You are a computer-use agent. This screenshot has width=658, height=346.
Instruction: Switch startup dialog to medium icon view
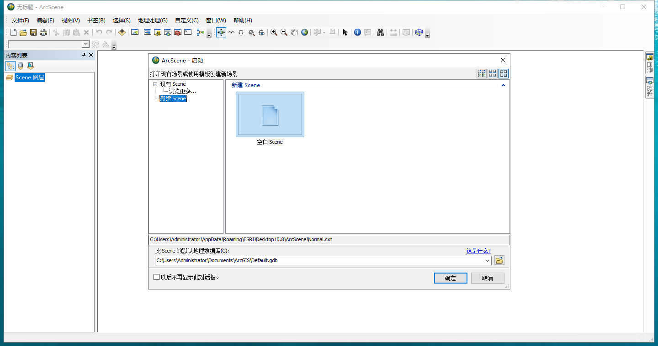click(x=493, y=73)
